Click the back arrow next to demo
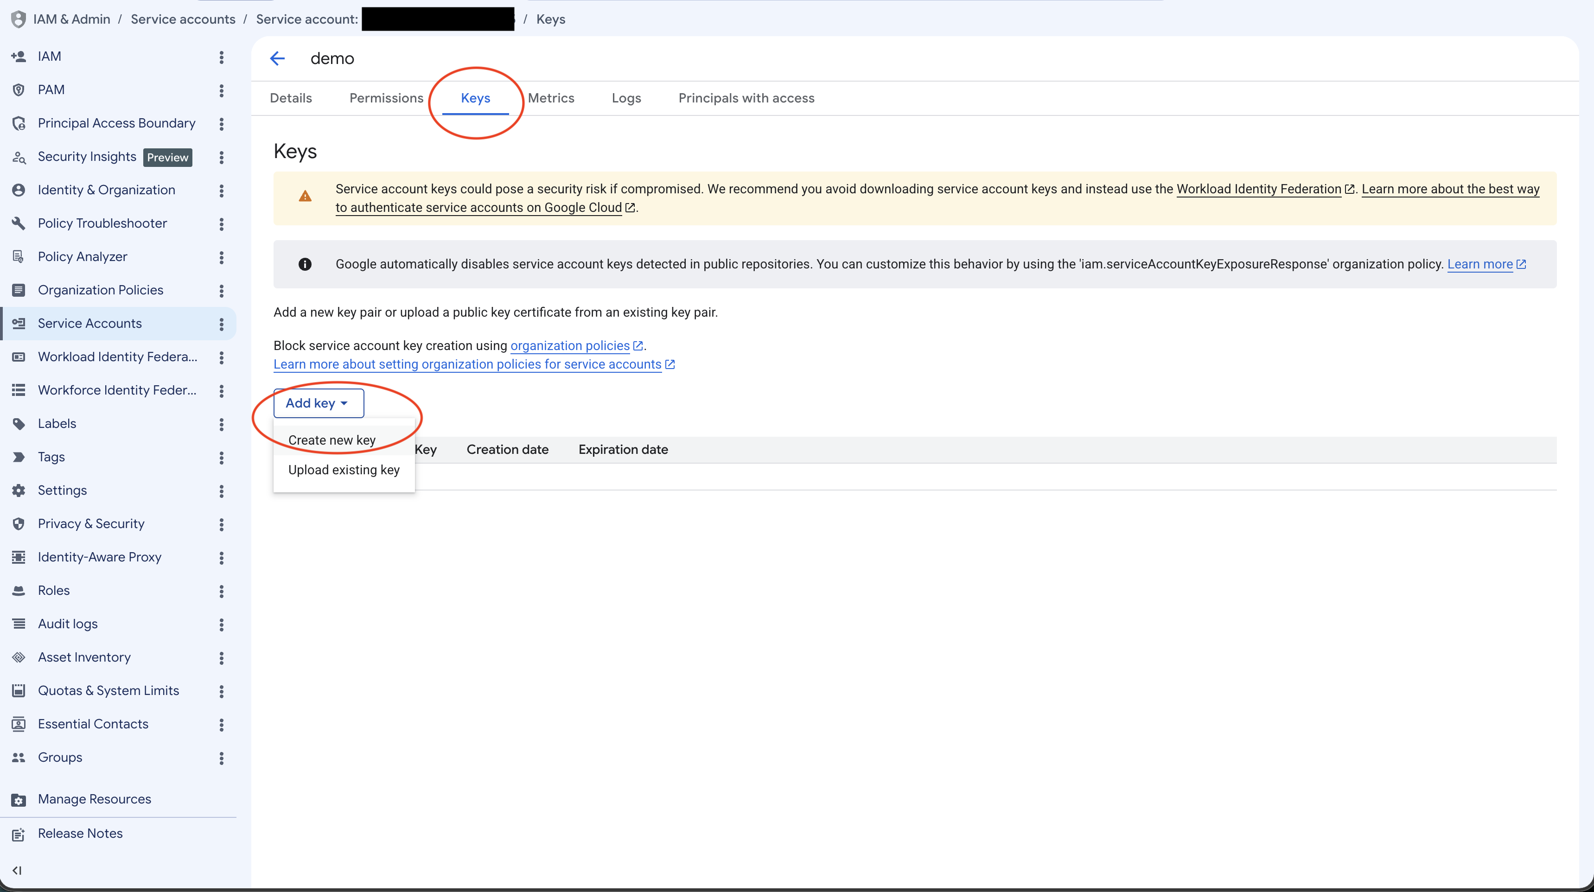 [x=277, y=59]
